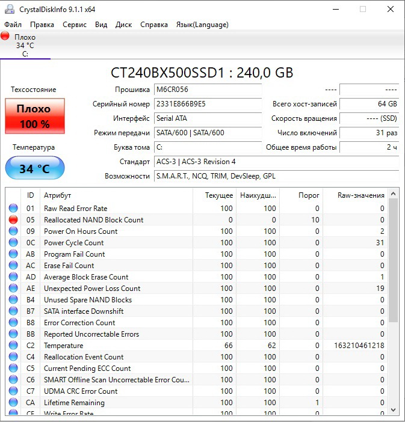Click the Буква тома field showing C:
This screenshot has height=422, width=405.
[x=208, y=147]
